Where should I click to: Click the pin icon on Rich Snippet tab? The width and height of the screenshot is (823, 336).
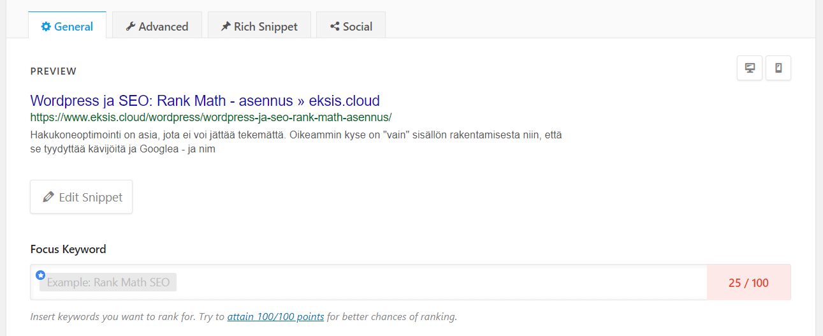[x=226, y=27]
